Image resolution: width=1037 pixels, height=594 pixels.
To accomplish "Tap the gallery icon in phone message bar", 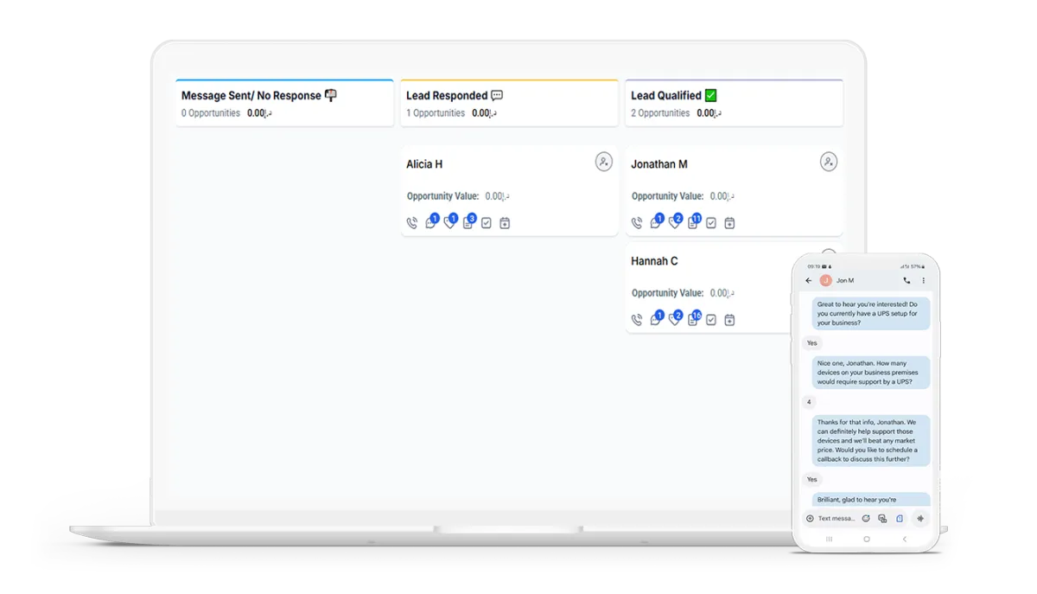I will (882, 519).
